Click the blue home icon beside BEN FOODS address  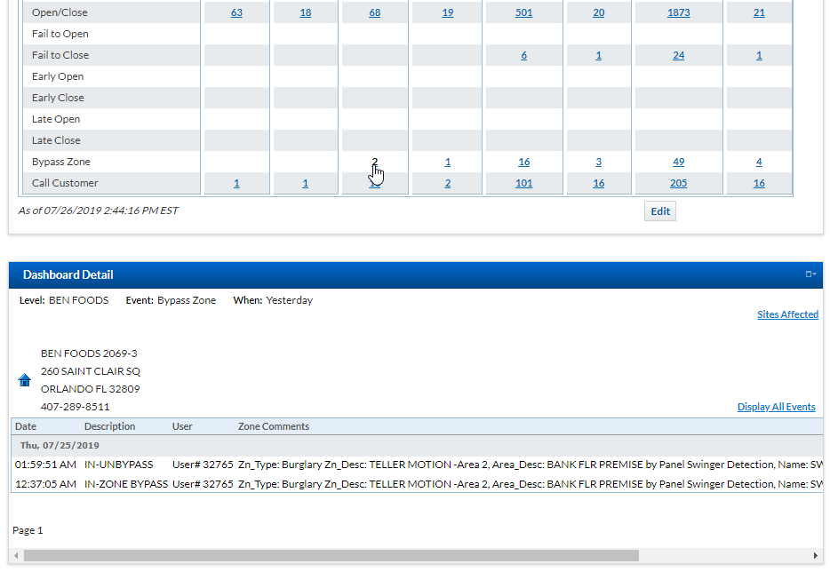25,380
